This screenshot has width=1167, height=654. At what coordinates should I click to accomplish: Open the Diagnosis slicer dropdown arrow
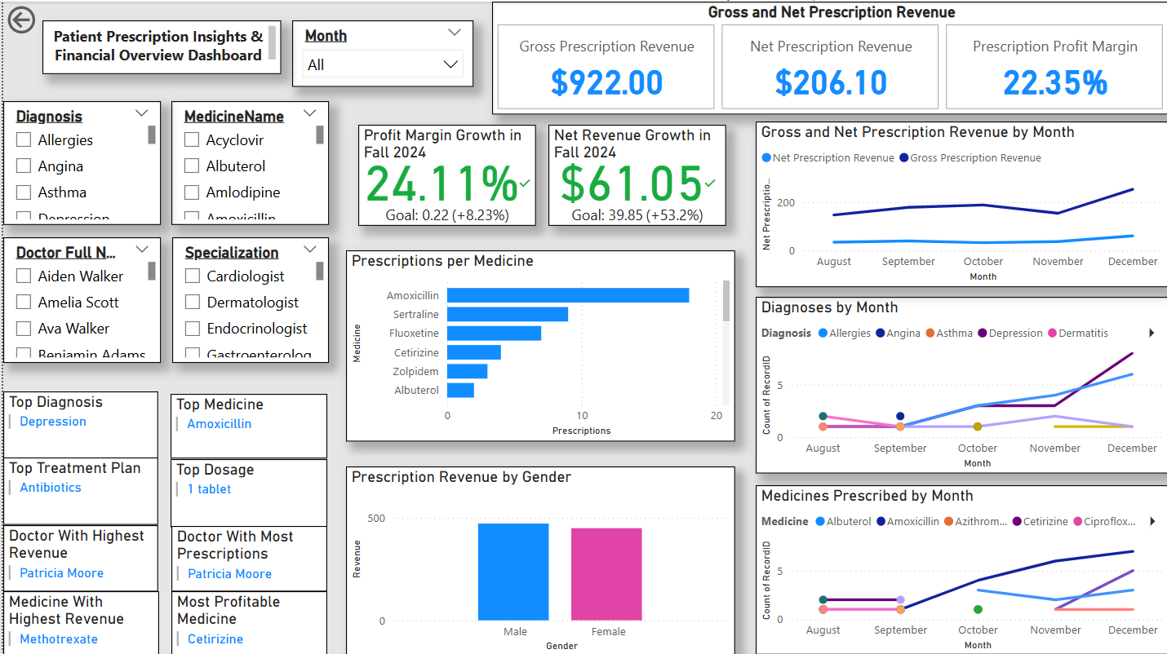click(x=141, y=113)
